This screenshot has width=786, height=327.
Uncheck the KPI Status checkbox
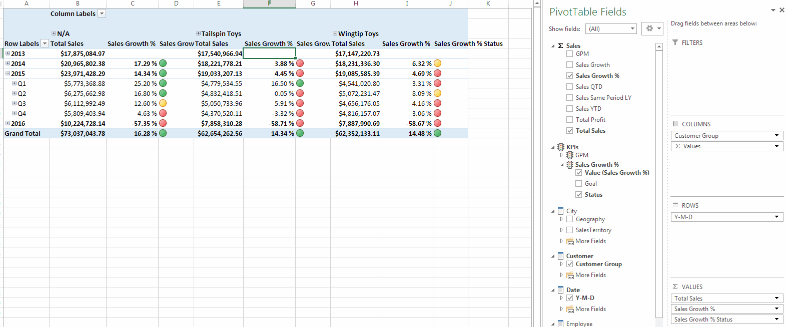pyautogui.click(x=578, y=194)
